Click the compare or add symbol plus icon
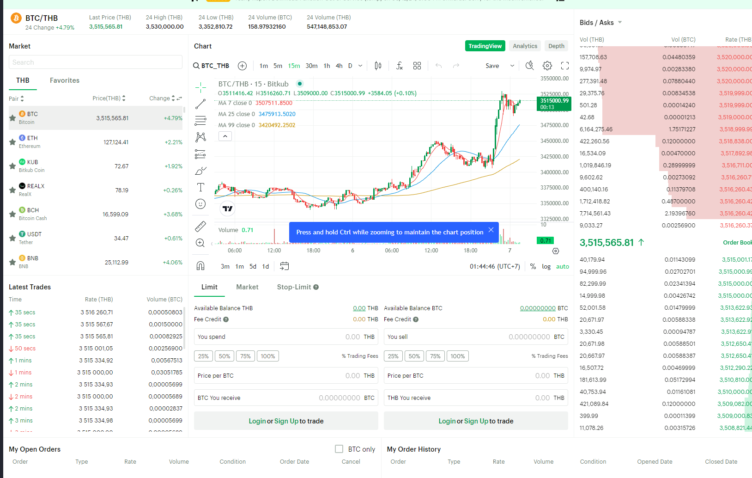 pos(242,66)
